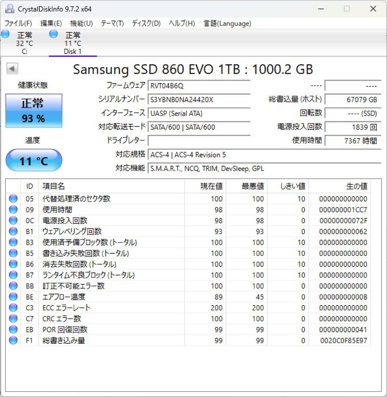This screenshot has height=397, width=387.
Task: Click the 11 °C temperature button
Action: tap(33, 160)
